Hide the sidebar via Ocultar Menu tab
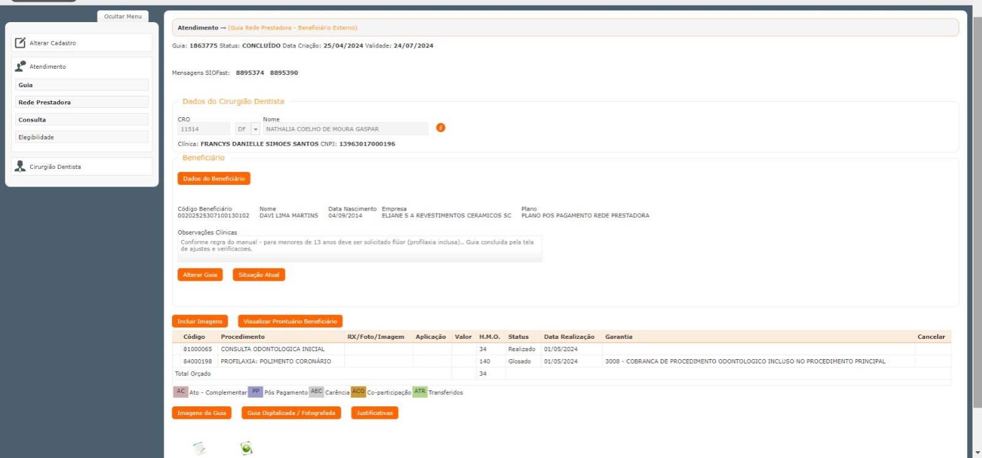The height and width of the screenshot is (458, 982). [123, 17]
